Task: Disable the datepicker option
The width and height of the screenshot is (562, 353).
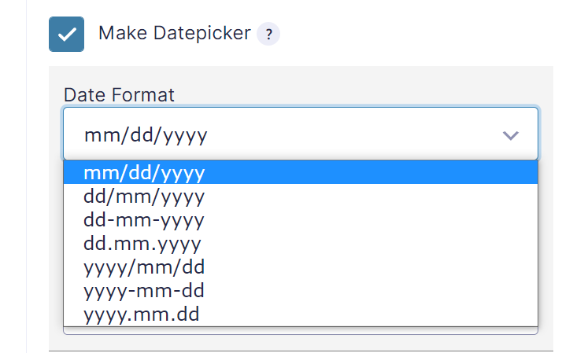Action: click(x=67, y=34)
